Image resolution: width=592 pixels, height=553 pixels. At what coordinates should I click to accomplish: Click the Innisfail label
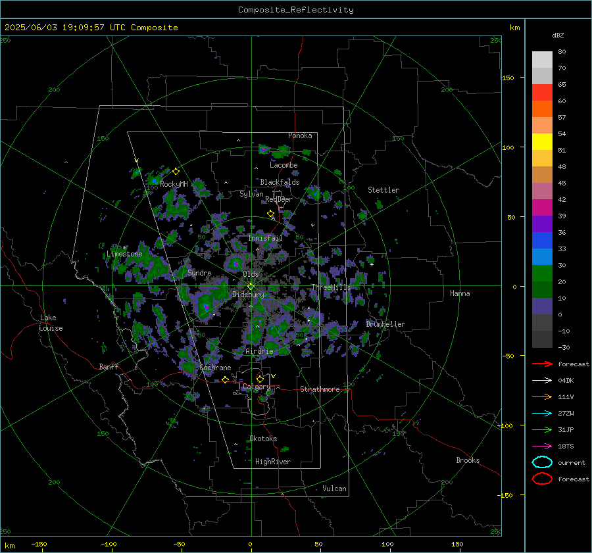pos(266,238)
